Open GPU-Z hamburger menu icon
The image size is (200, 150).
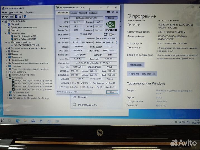coord(117,12)
